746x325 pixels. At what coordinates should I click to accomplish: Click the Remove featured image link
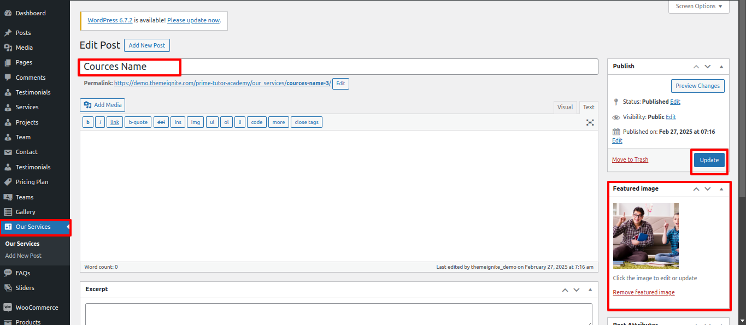tap(643, 292)
